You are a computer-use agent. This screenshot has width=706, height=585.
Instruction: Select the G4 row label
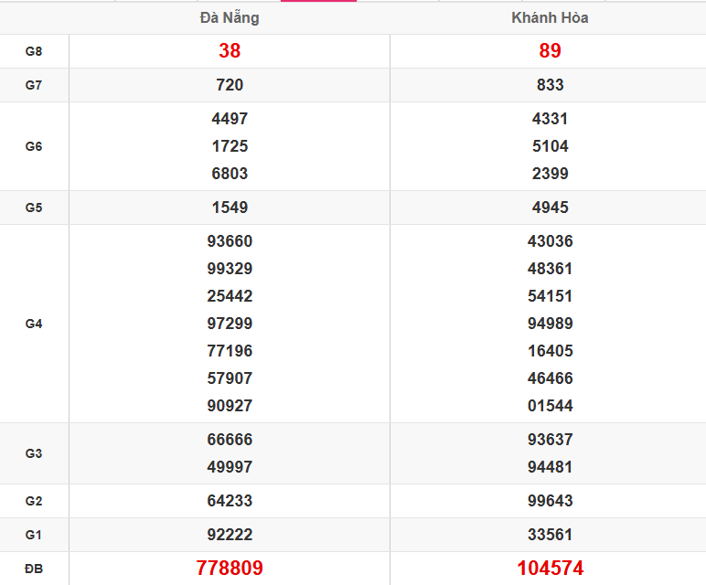point(34,324)
